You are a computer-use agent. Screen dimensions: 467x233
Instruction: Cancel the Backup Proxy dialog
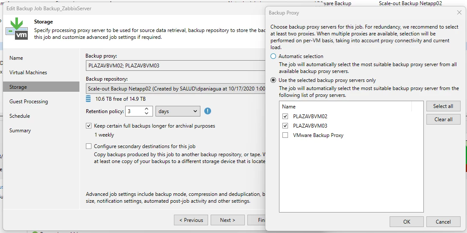pyautogui.click(x=443, y=222)
